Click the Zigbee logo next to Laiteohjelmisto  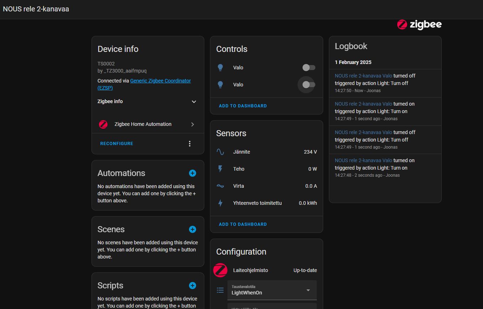point(220,270)
